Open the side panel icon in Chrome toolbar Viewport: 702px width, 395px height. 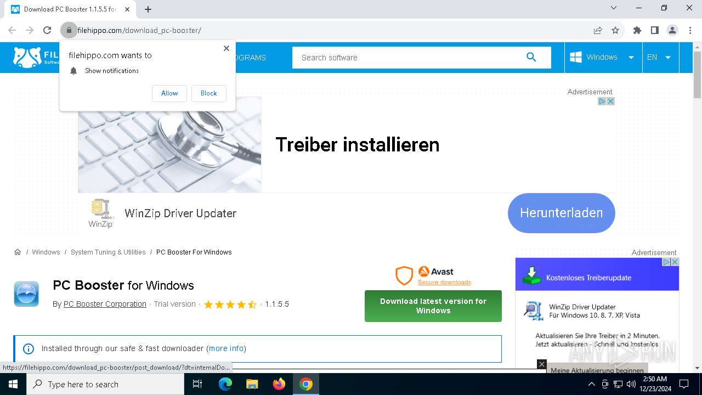654,30
